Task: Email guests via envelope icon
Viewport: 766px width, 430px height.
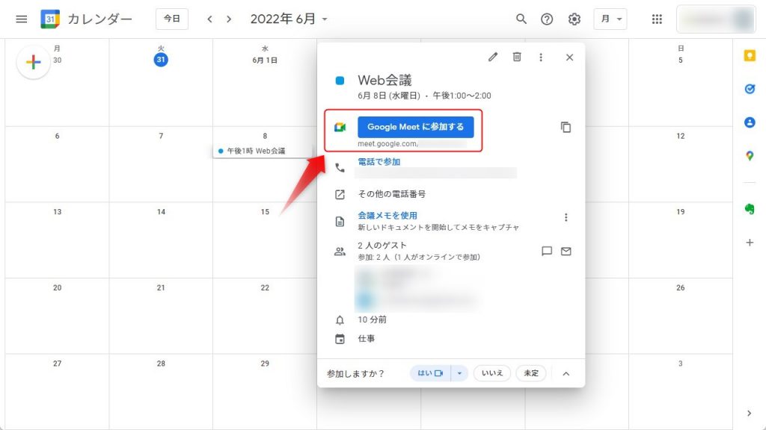Action: (566, 251)
